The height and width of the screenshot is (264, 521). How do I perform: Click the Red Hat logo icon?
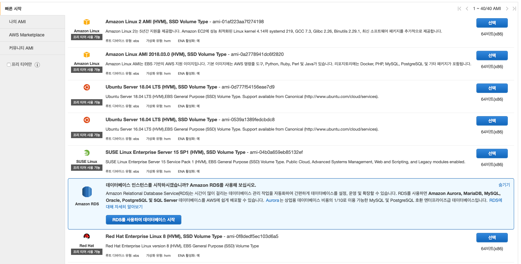coord(87,236)
